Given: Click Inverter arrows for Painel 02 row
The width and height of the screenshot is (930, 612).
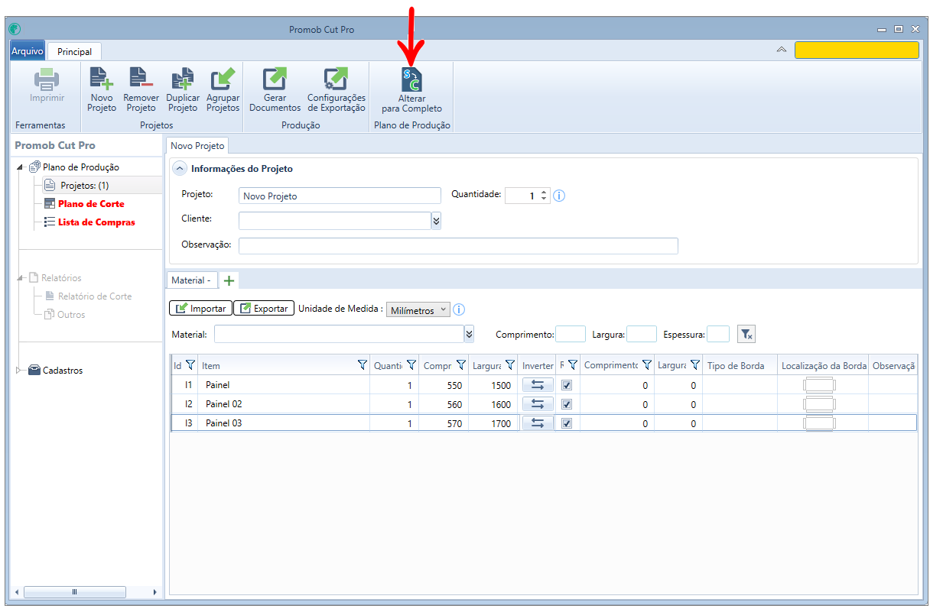Looking at the screenshot, I should 538,403.
